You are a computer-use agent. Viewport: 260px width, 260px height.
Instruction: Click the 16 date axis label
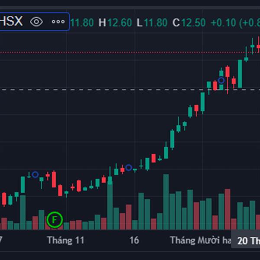[x=134, y=240]
